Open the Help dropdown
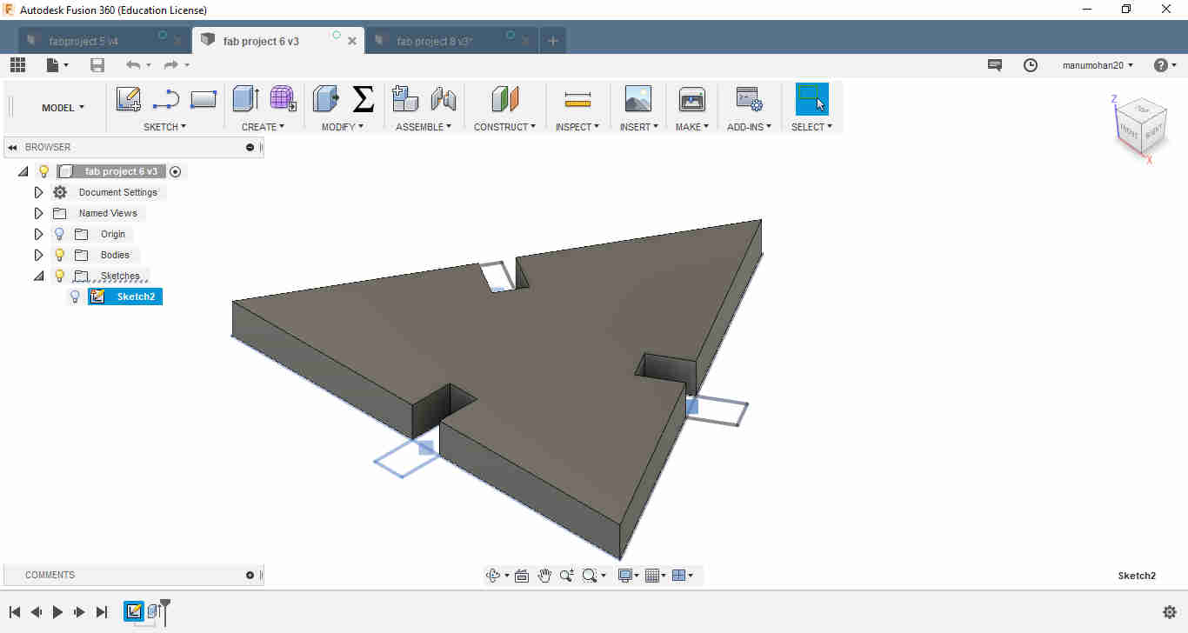Screen dimensions: 1188x633 pyautogui.click(x=1165, y=65)
